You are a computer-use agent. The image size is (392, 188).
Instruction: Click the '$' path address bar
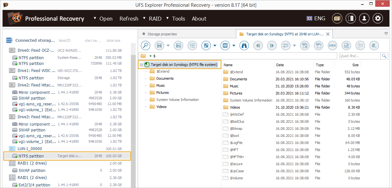tap(238, 56)
